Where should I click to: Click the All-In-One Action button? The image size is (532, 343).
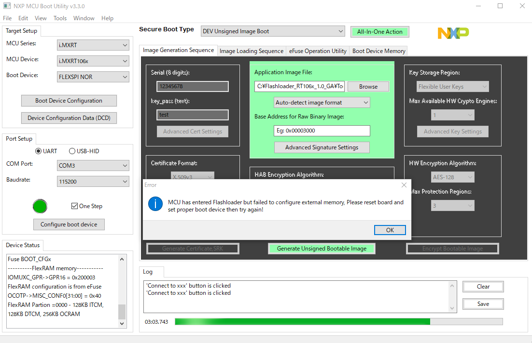(x=380, y=30)
